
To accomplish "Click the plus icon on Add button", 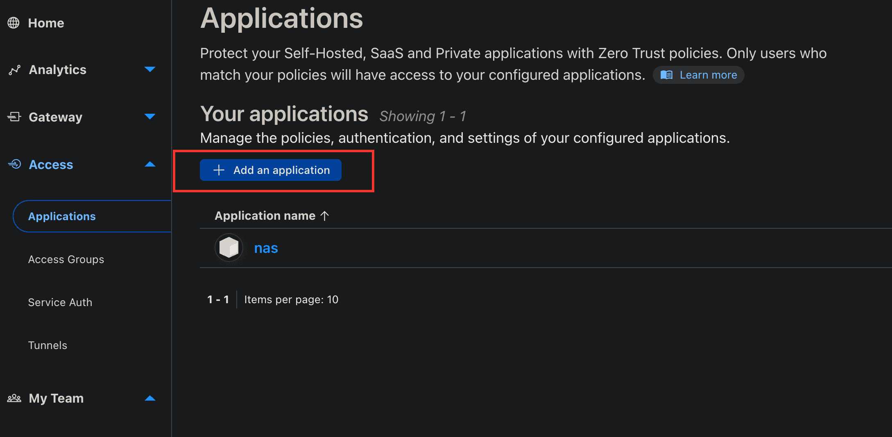I will 219,170.
